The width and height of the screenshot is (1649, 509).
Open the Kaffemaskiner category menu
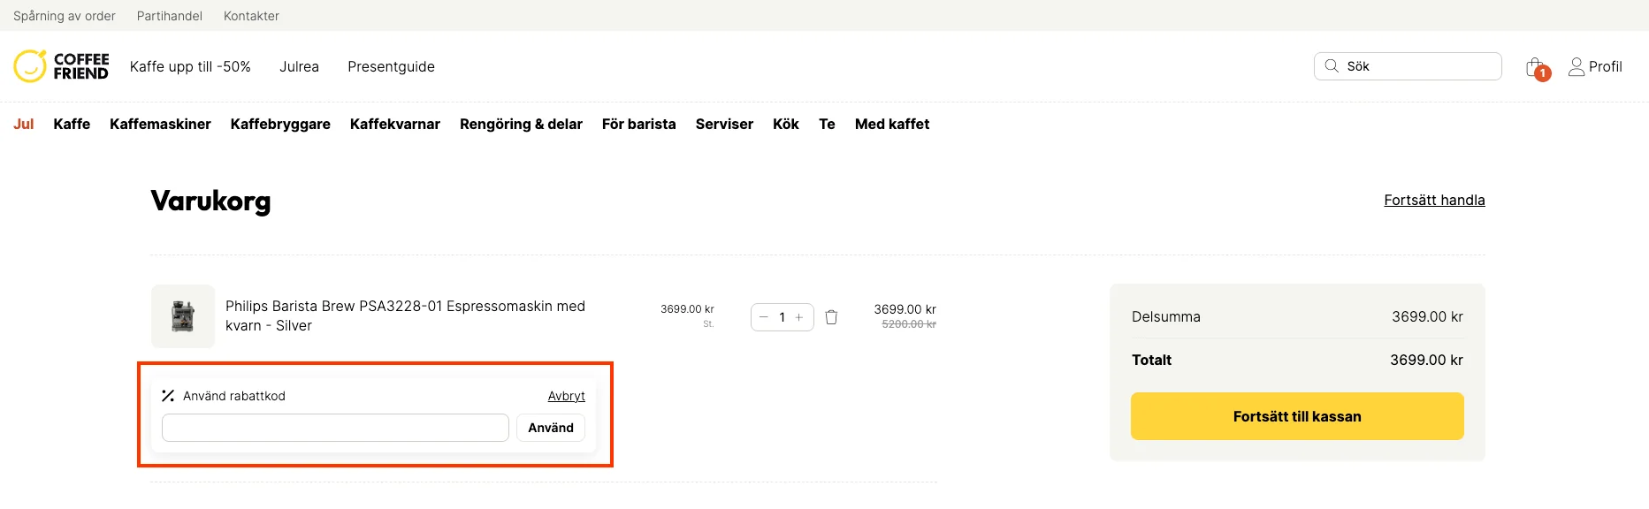[160, 125]
